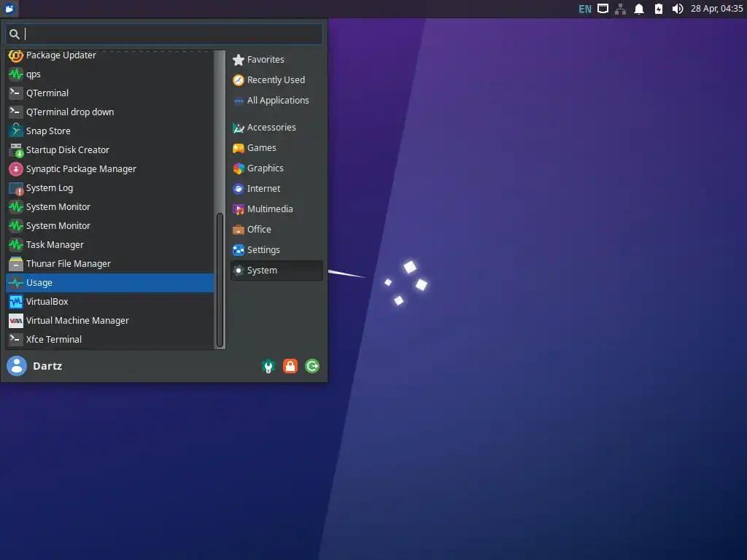
Task: Open power manager battery icon
Action: coord(659,9)
